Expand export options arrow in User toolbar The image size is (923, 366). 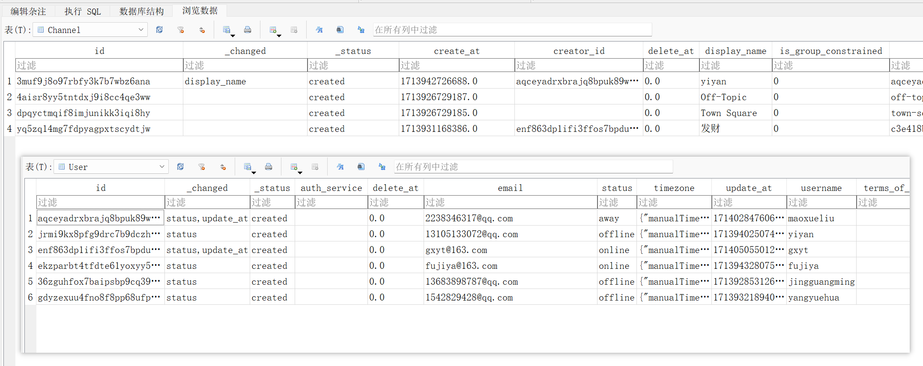coord(254,173)
